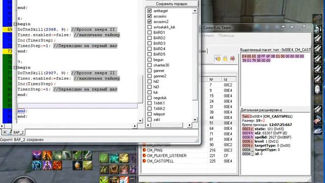This screenshot has height=183, width=325.
Task: Click the script list vertical scrollbar thumb
Action: 195,56
